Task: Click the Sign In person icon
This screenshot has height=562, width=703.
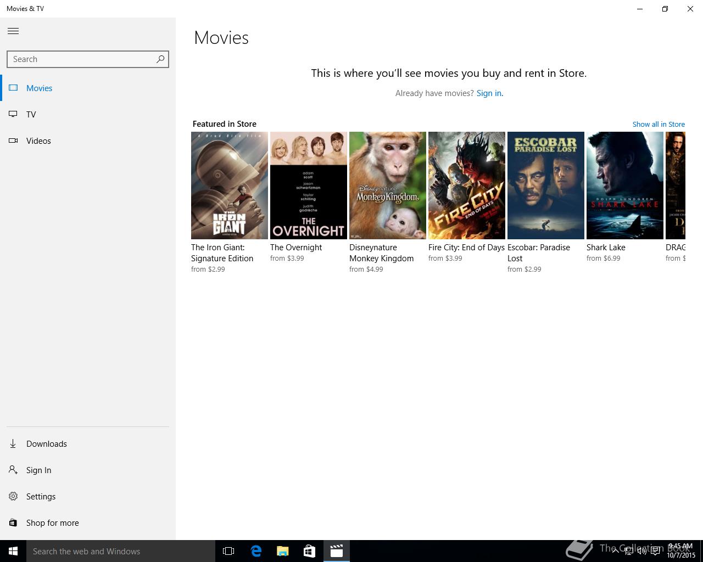Action: [x=13, y=470]
